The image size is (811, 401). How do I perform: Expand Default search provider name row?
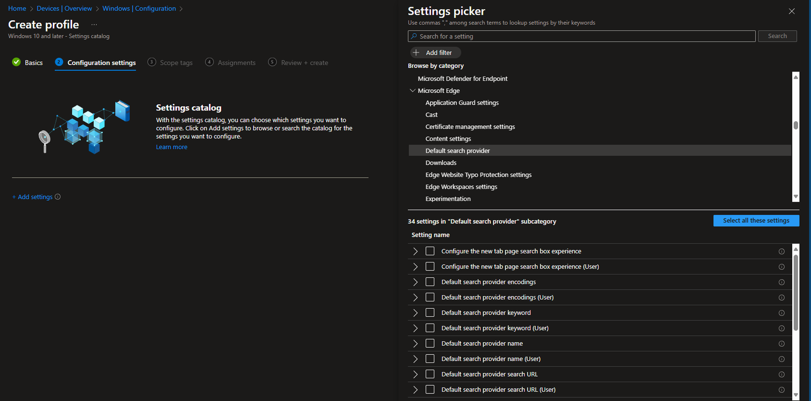point(416,343)
